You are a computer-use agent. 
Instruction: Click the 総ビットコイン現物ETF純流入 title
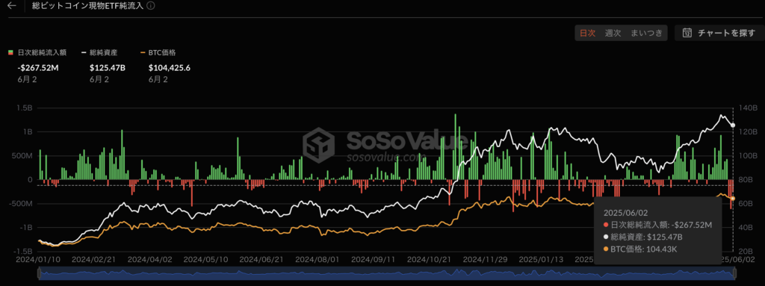pyautogui.click(x=88, y=6)
